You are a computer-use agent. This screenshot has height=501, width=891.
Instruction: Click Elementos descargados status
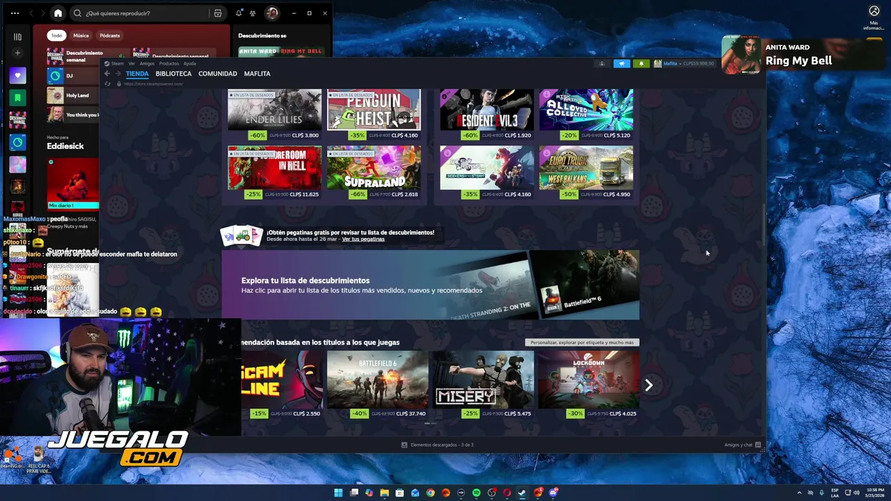pos(438,445)
